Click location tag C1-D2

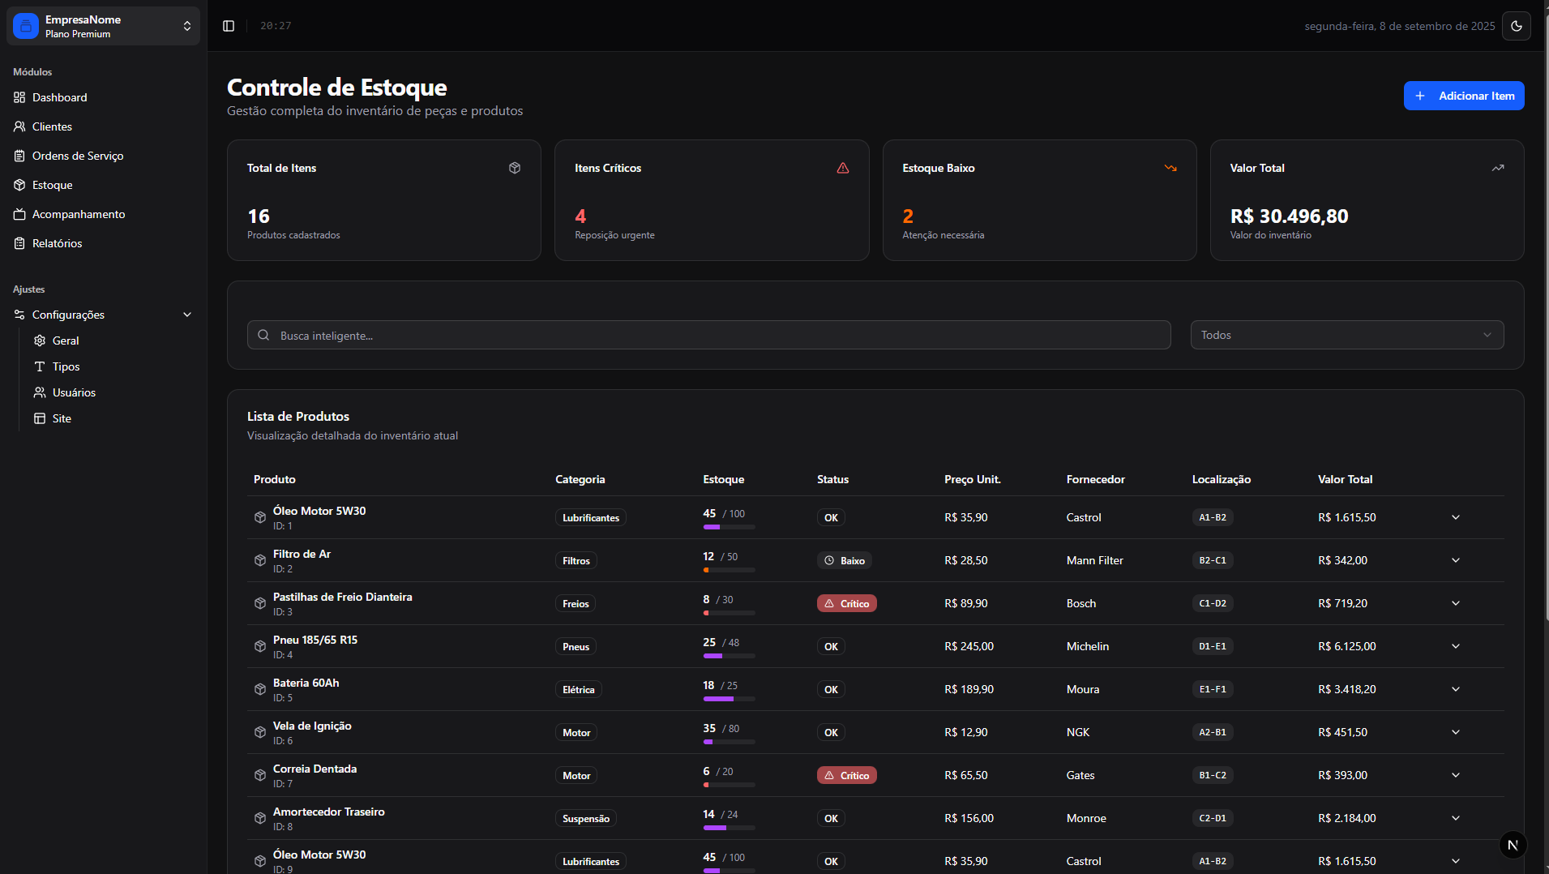1213,603
